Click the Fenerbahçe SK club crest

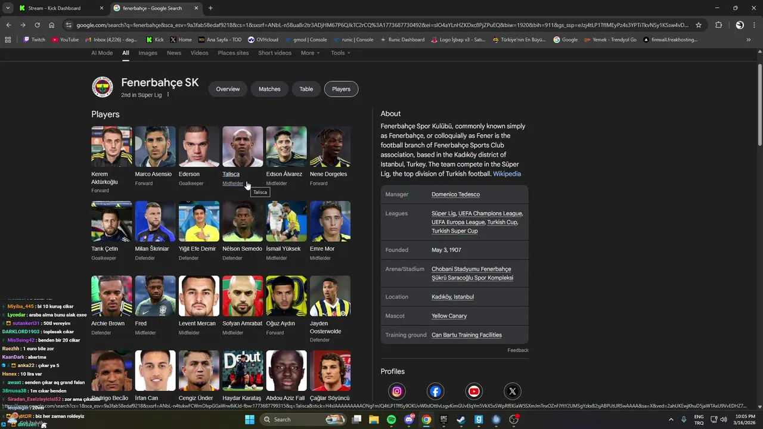(103, 88)
